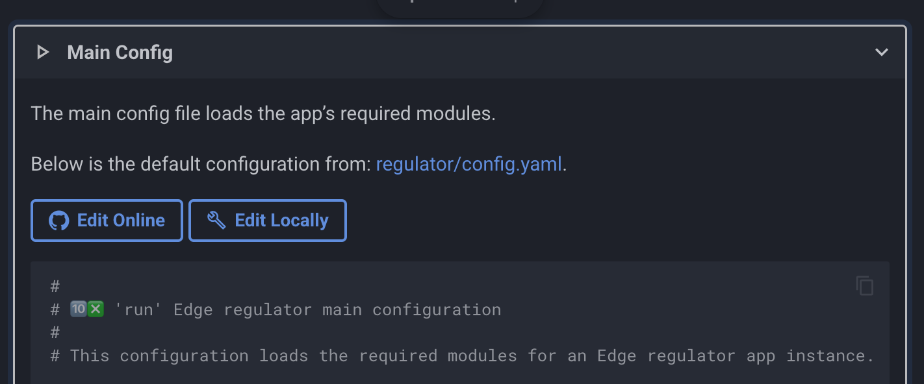Click the keycap-ten emoji in the code comment
The image size is (924, 384).
(x=79, y=309)
